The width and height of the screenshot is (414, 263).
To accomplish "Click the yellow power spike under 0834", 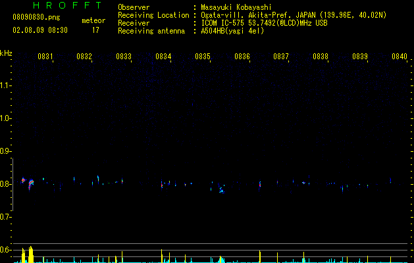I will click(x=162, y=256).
